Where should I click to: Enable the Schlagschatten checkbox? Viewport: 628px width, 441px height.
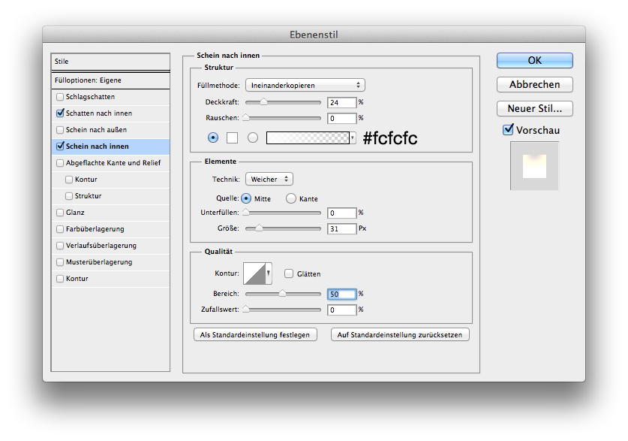(x=60, y=97)
